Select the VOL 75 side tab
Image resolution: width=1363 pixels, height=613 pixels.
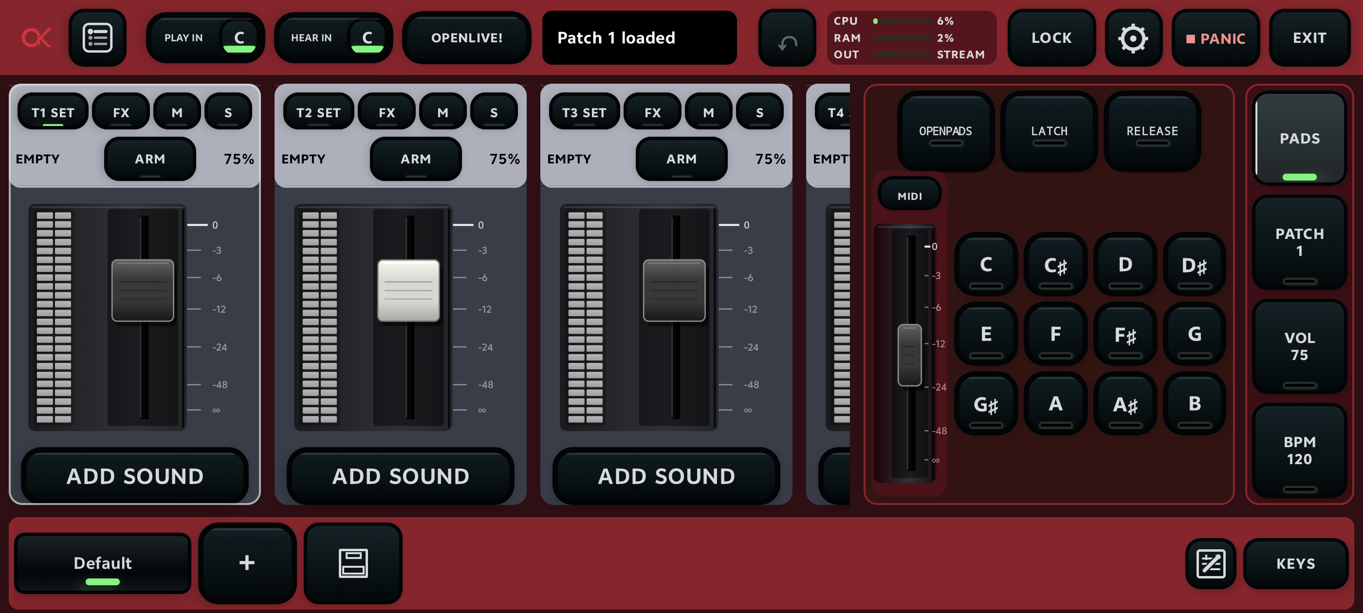tap(1300, 346)
